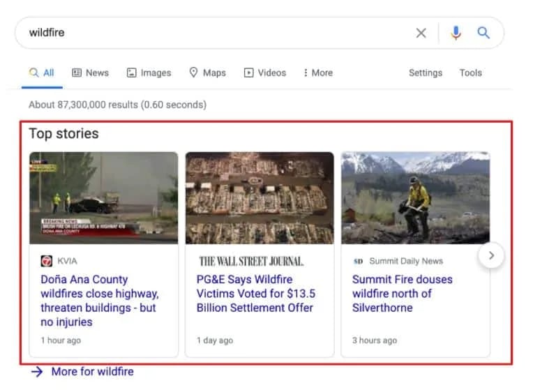This screenshot has height=390, width=533.
Task: Open Doña Ana County wildfires article
Action: (100, 301)
